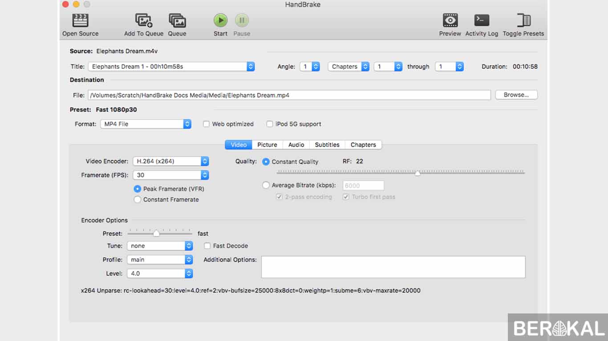Open the Activity Log icon
Screen dimensions: 608x341
click(x=481, y=20)
